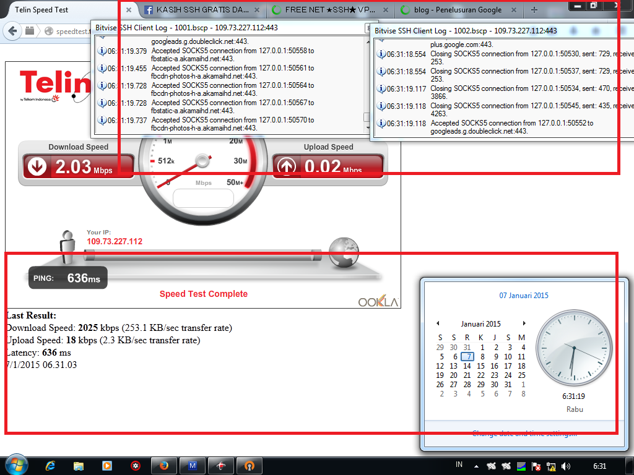Click the OOKLA logo
Image resolution: width=634 pixels, height=475 pixels.
(x=378, y=301)
